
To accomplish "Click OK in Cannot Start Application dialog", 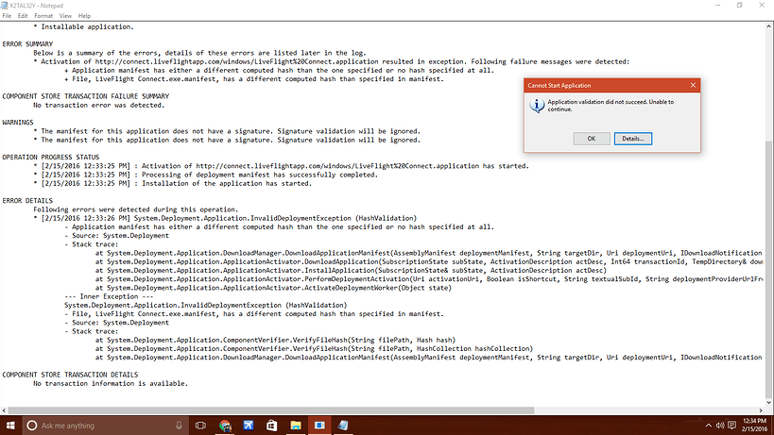I will (x=592, y=139).
